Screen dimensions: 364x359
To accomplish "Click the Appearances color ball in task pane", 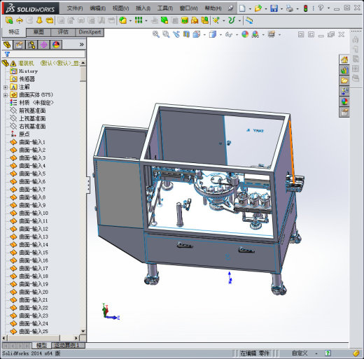I will click(x=344, y=101).
